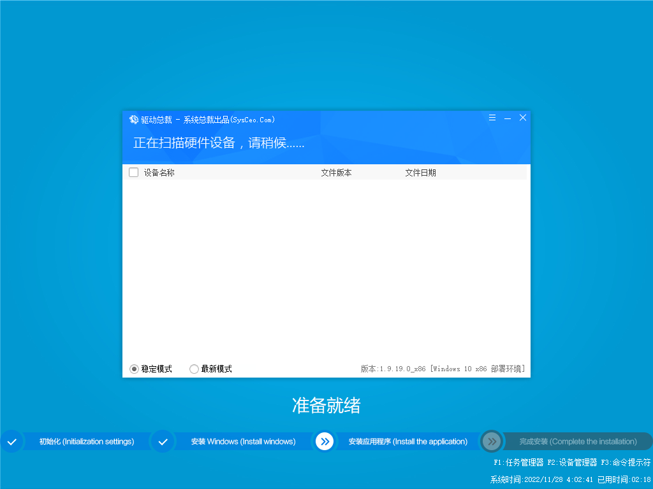Click the checkmark icon for Install Windows
Image resolution: width=653 pixels, height=489 pixels.
click(163, 441)
